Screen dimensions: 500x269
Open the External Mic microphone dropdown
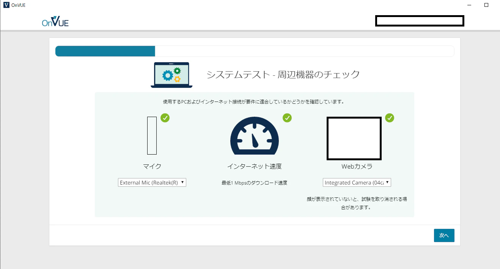(152, 183)
